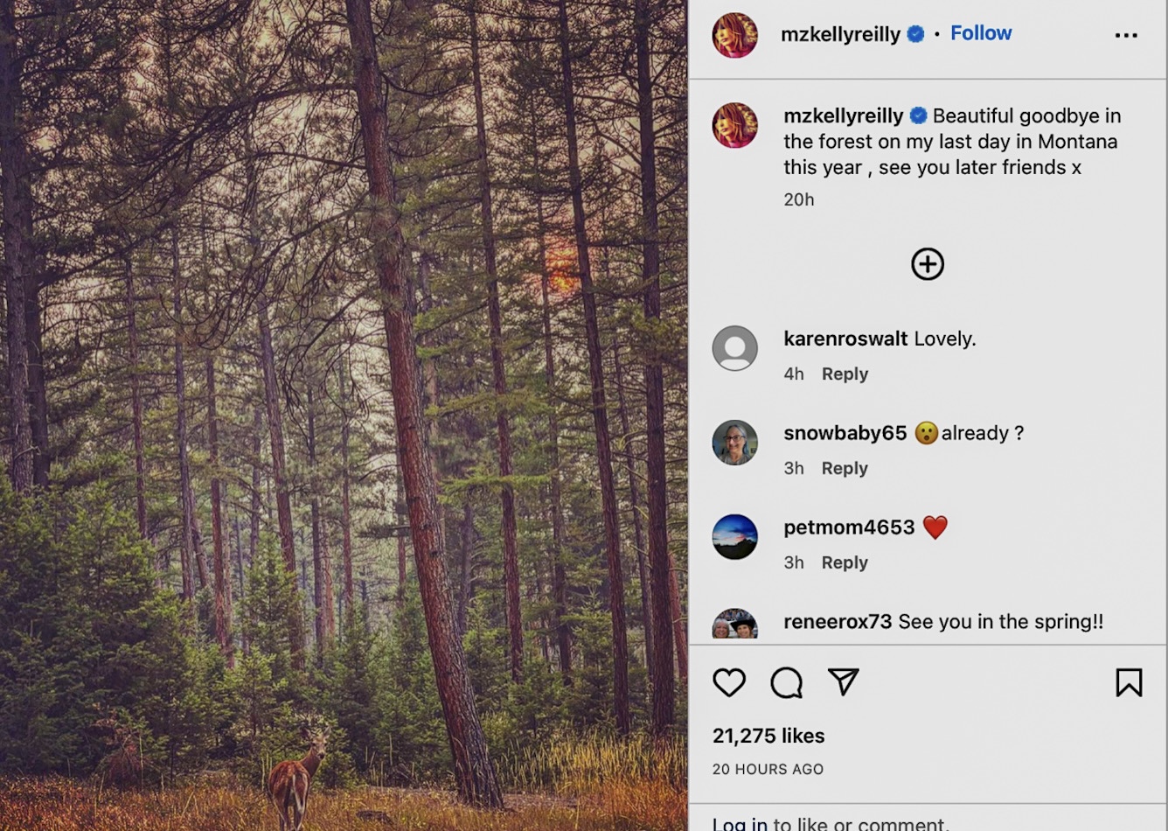
Task: Open the post's 20h timestamp
Action: coord(798,199)
